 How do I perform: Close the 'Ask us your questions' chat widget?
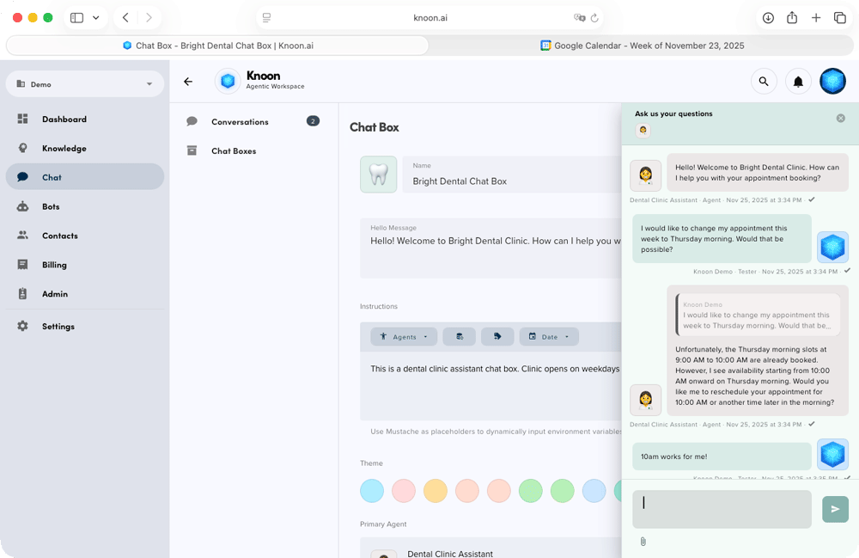(x=841, y=118)
